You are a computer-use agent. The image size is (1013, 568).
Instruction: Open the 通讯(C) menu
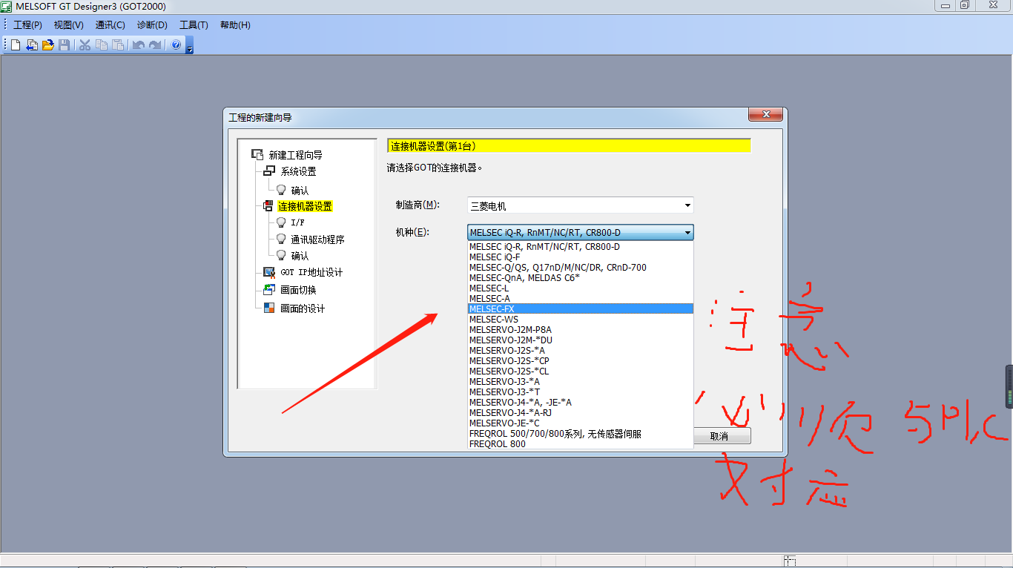pyautogui.click(x=110, y=25)
